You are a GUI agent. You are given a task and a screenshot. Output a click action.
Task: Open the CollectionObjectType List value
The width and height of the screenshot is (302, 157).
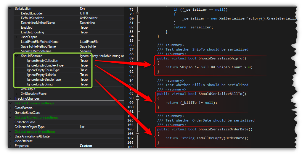[82, 127]
